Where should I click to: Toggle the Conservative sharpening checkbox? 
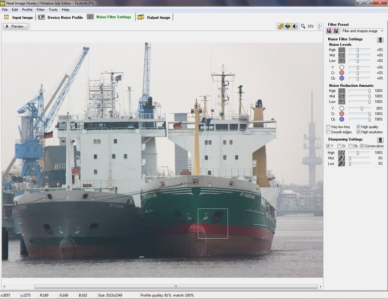[x=362, y=146]
